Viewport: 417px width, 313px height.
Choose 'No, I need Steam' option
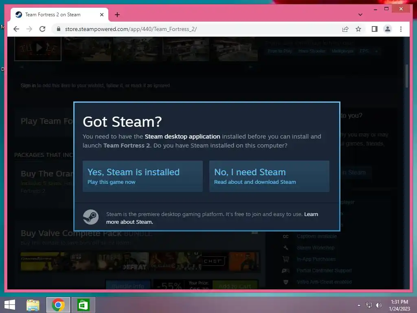pos(269,176)
